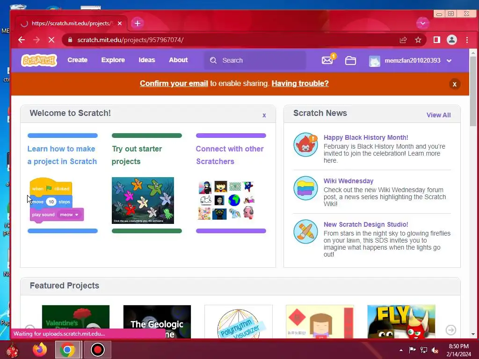Viewport: 479px width, 359px height.
Task: Open the tab search dropdown chevron
Action: [423, 23]
